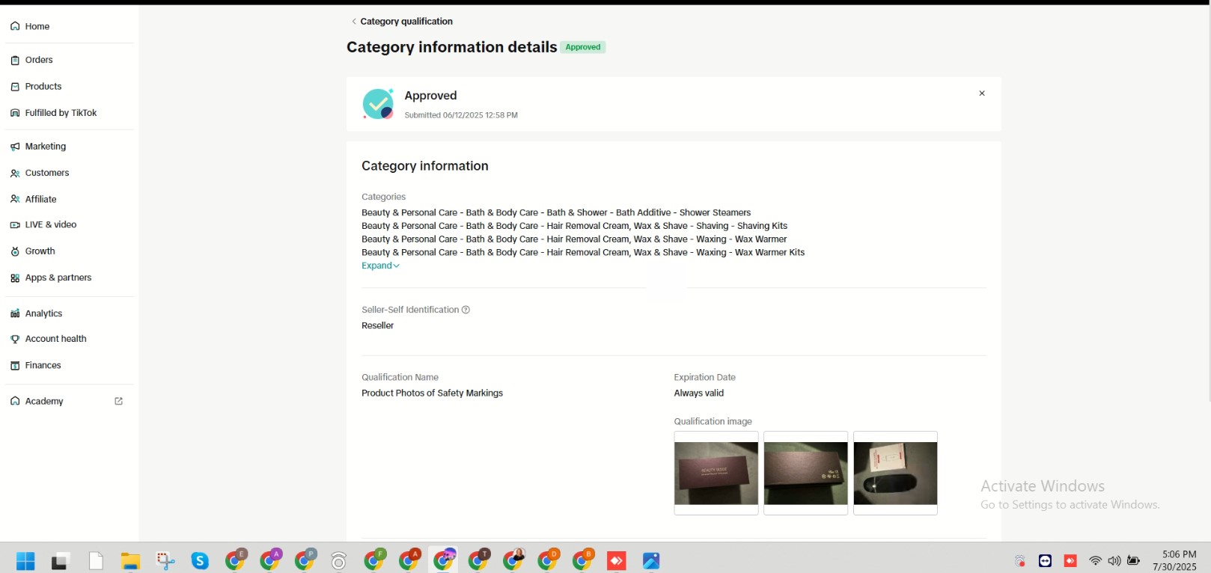1211x573 pixels.
Task: Click Seller-Self Identification help icon
Action: coord(466,310)
